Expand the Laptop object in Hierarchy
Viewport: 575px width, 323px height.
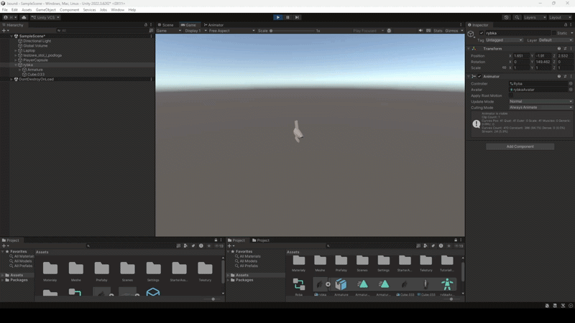pos(16,50)
